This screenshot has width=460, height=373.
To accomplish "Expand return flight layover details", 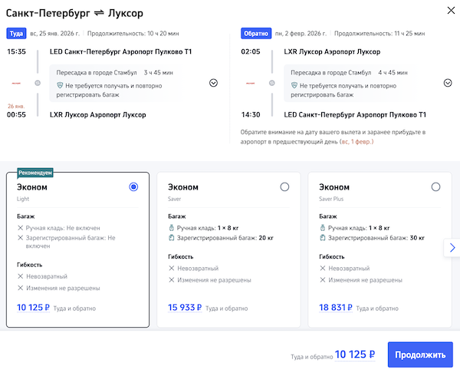I will (x=448, y=83).
